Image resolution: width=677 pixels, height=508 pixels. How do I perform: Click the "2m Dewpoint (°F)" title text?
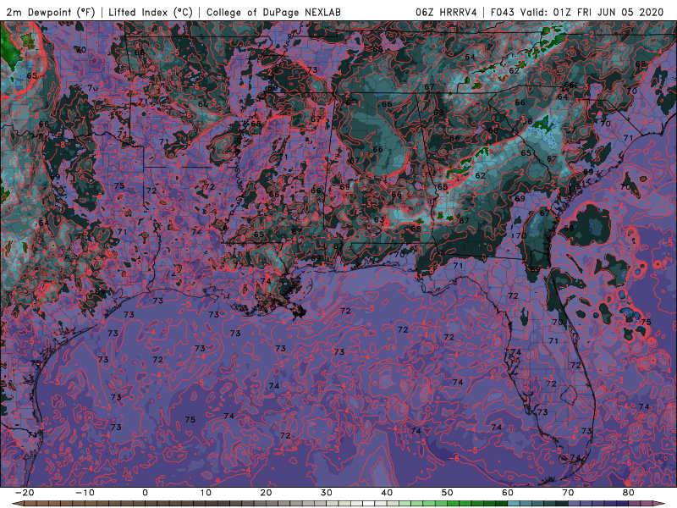pyautogui.click(x=51, y=12)
